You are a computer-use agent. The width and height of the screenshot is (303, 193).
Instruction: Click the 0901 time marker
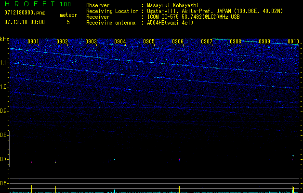point(33,41)
